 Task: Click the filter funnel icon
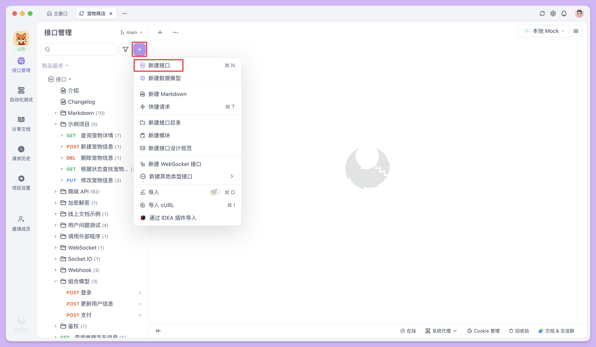125,49
